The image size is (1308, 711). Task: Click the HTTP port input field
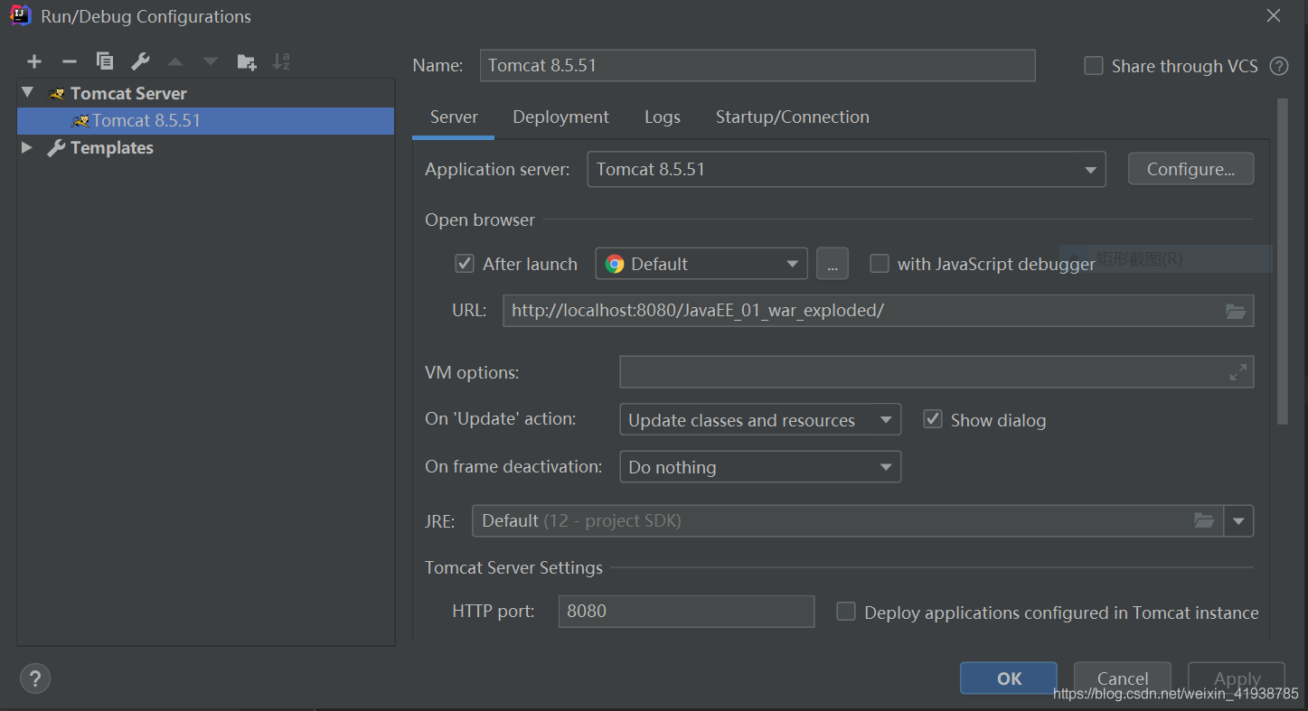point(686,612)
